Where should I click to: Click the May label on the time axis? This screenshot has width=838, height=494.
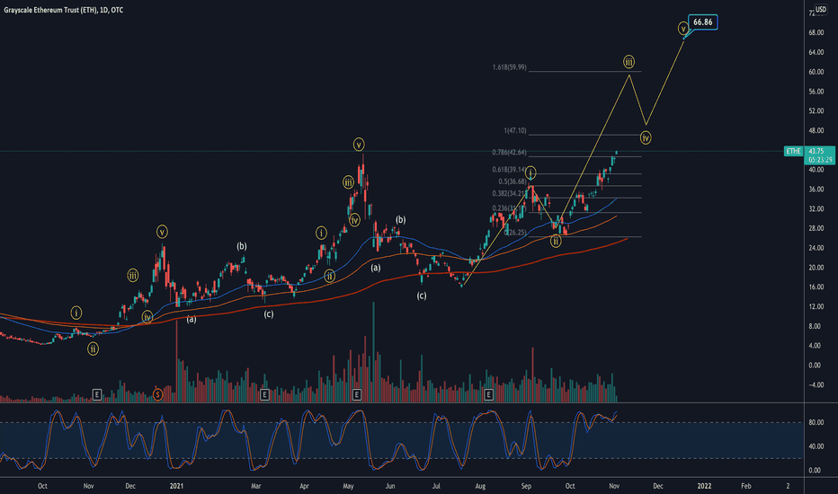(x=348, y=486)
